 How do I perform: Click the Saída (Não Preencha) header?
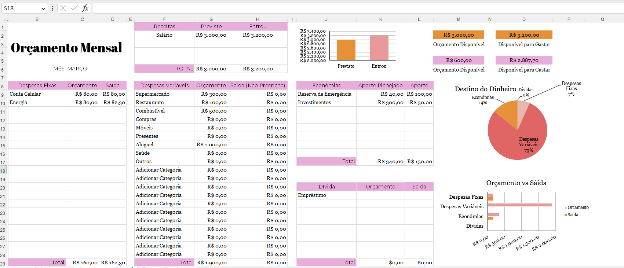pyautogui.click(x=258, y=85)
